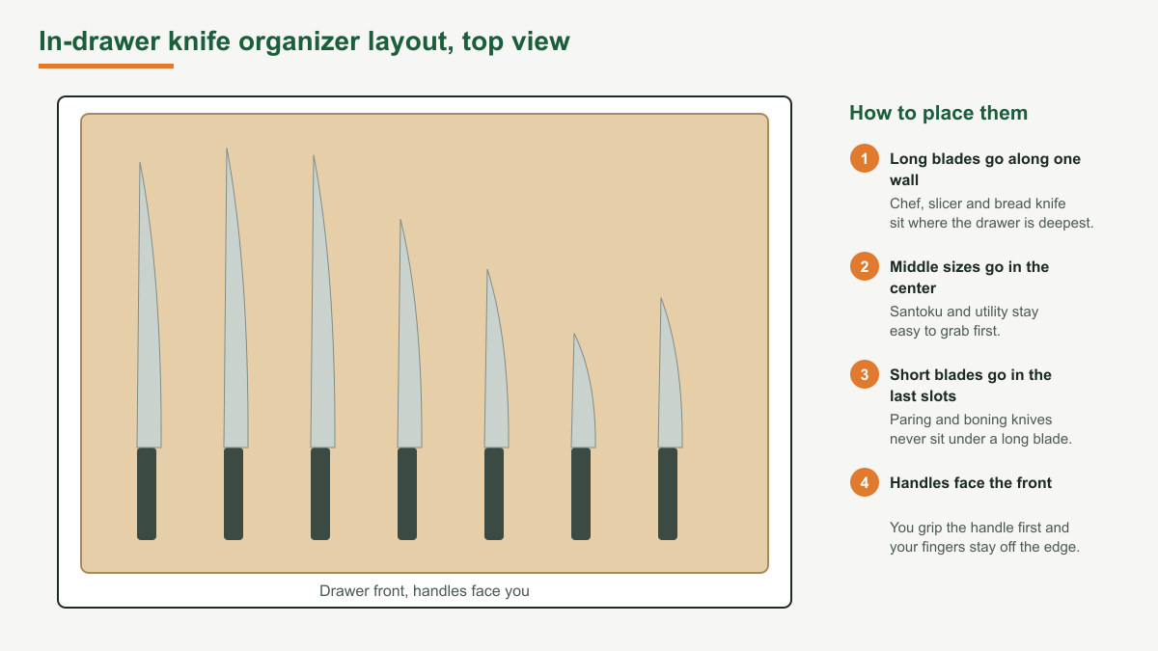Select the shortest knife in the drawer
Viewport: 1158px width, 651px height.
[582, 437]
